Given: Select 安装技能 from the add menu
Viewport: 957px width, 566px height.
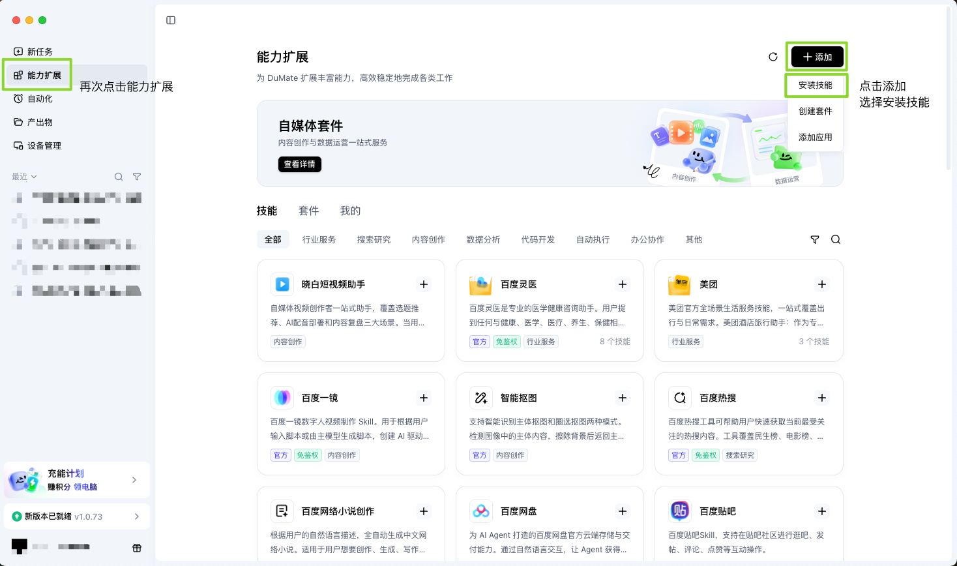Looking at the screenshot, I should 816,85.
